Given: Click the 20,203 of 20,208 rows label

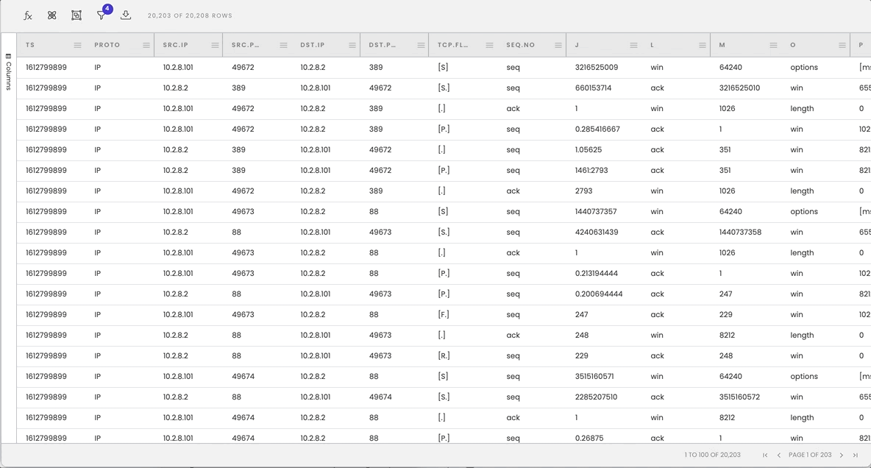Looking at the screenshot, I should point(190,15).
